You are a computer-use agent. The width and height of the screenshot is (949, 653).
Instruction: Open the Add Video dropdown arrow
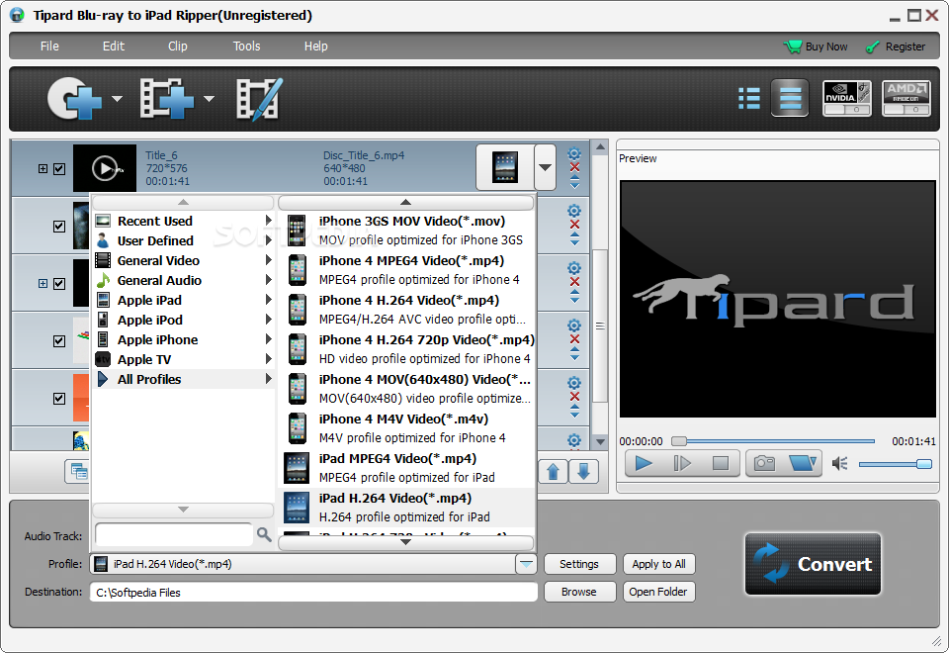[x=209, y=98]
